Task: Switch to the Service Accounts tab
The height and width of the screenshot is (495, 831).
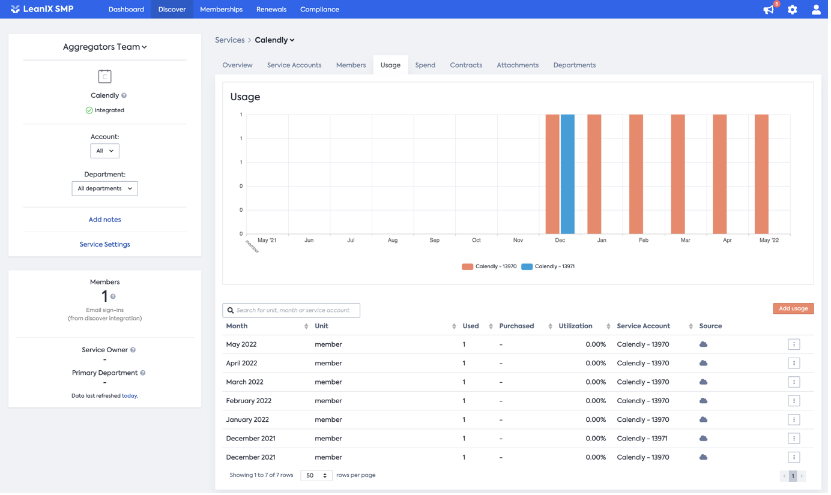Action: (x=295, y=65)
